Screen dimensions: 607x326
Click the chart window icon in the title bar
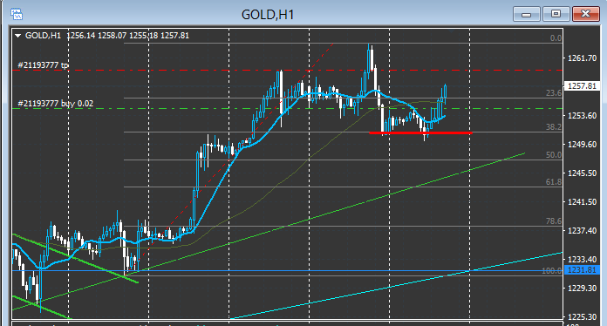17,15
